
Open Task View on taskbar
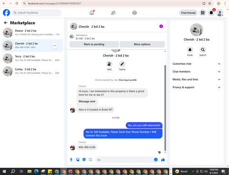coord(21,171)
